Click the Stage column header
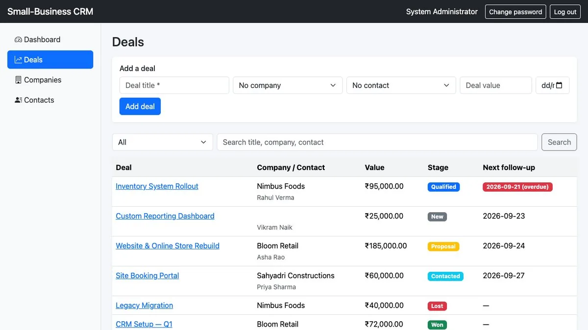This screenshot has width=588, height=330. pos(438,167)
